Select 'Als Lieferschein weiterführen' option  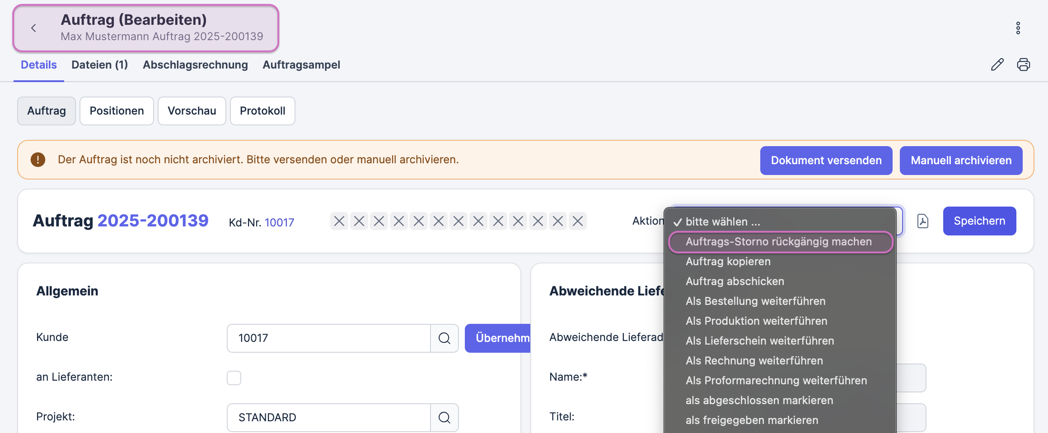(x=759, y=341)
